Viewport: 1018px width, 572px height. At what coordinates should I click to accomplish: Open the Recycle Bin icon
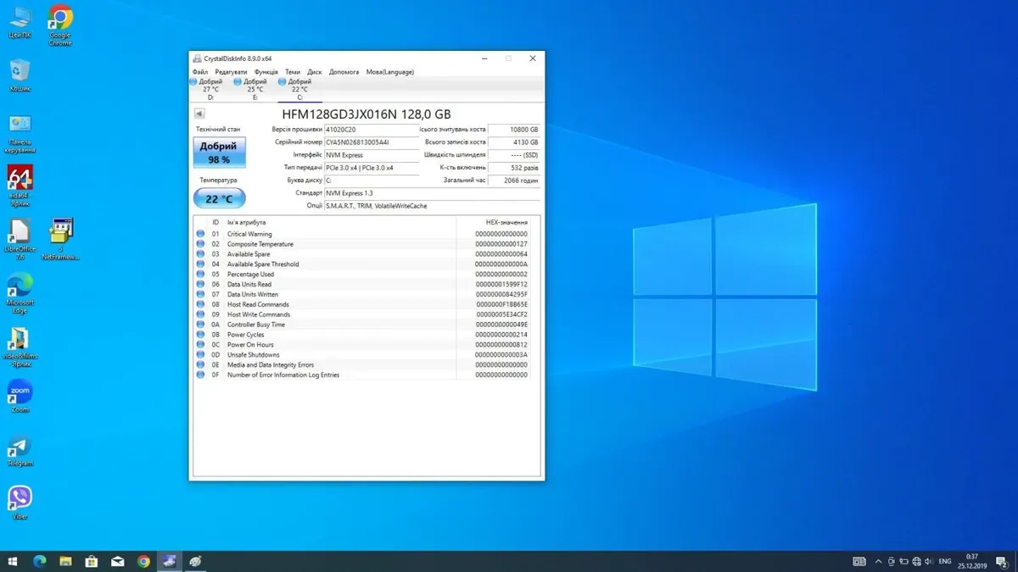pyautogui.click(x=20, y=71)
